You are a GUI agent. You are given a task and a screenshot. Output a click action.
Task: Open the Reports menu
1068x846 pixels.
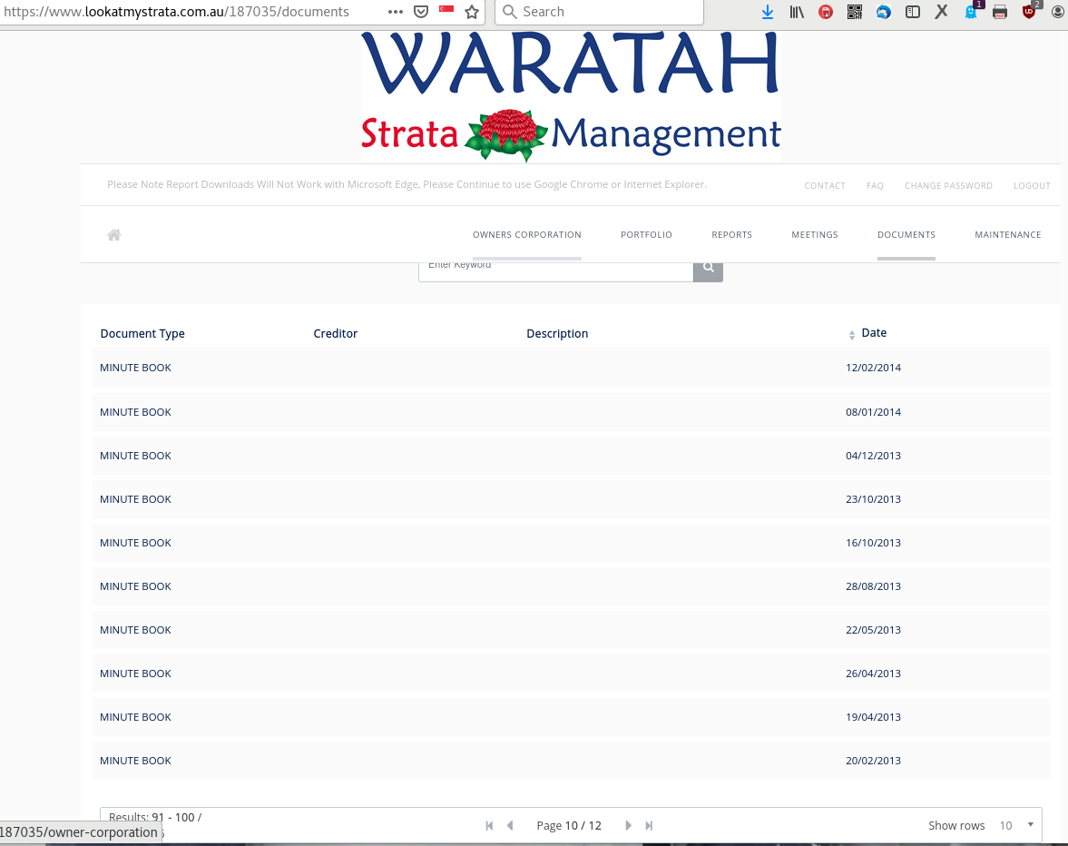732,234
